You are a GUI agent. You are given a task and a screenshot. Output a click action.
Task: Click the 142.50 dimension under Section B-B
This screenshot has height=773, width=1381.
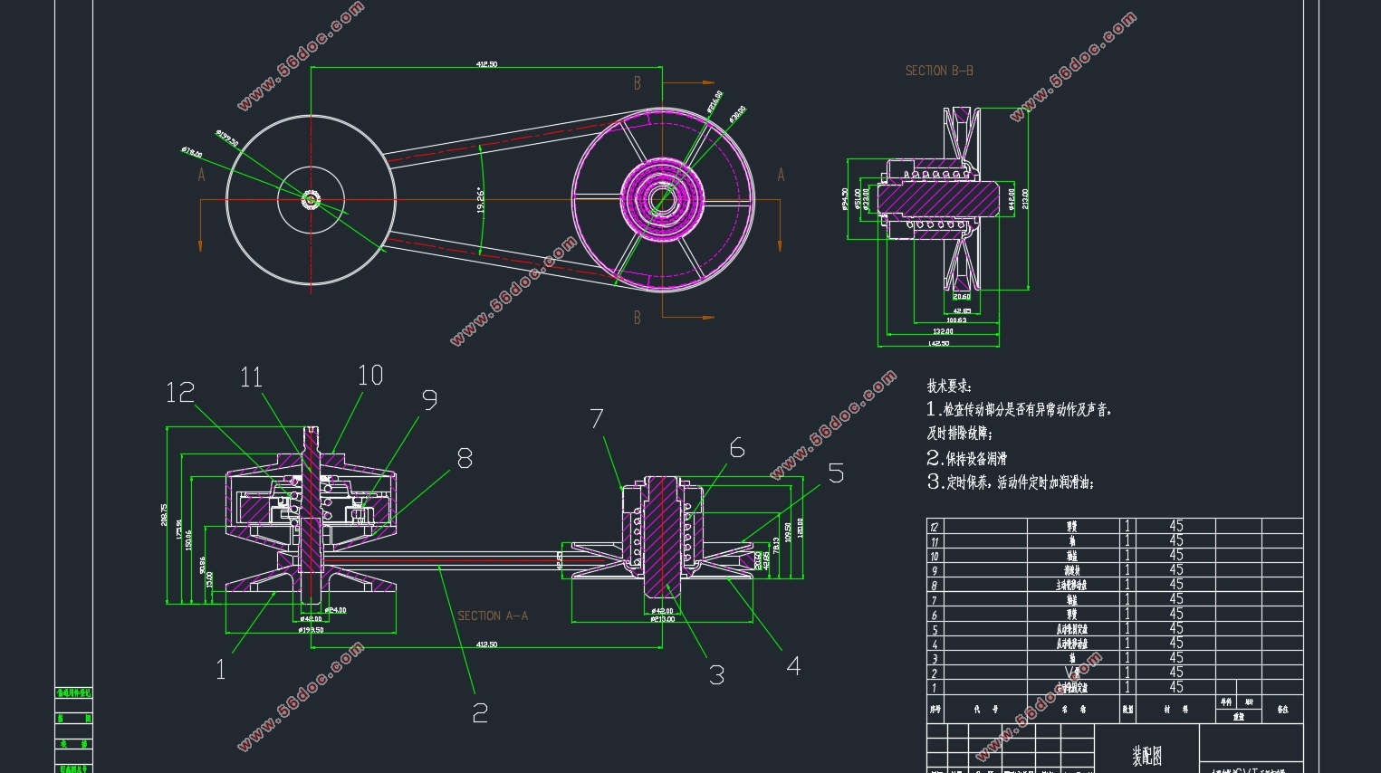point(938,343)
